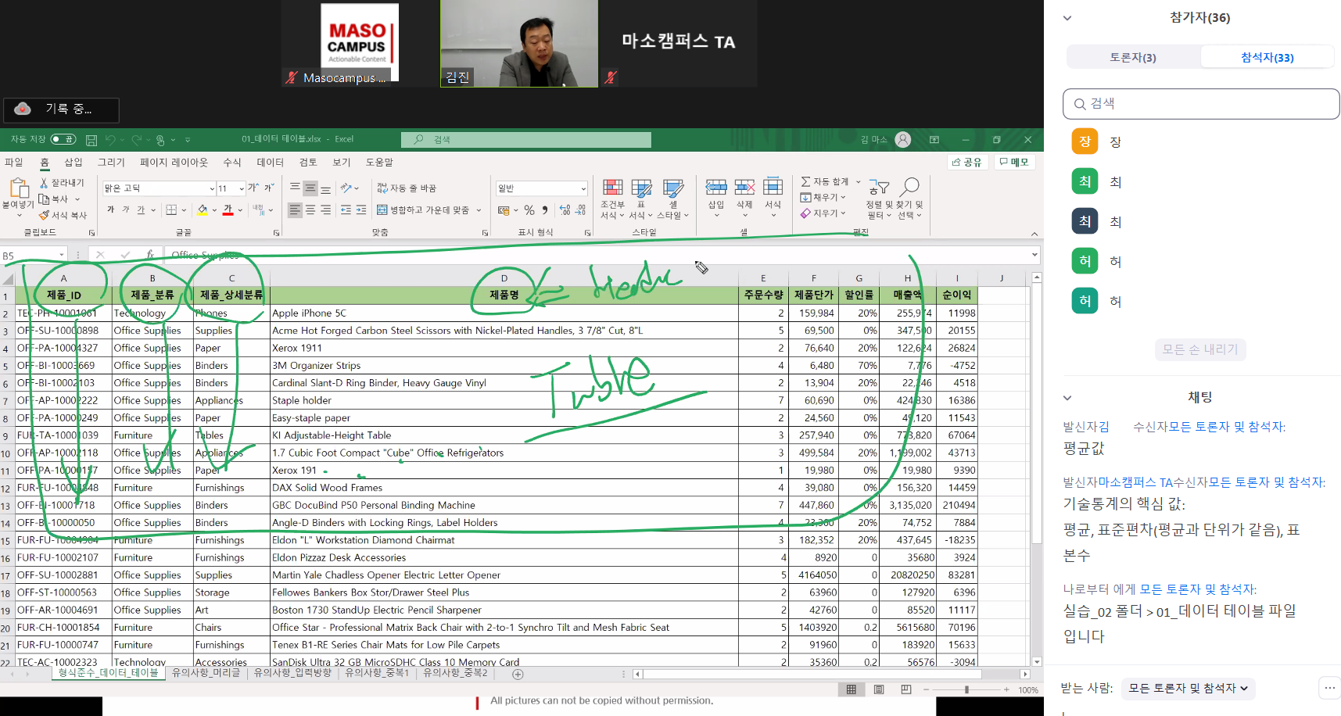Image resolution: width=1341 pixels, height=716 pixels.
Task: Click the yellow fill color swatch
Action: [x=203, y=210]
